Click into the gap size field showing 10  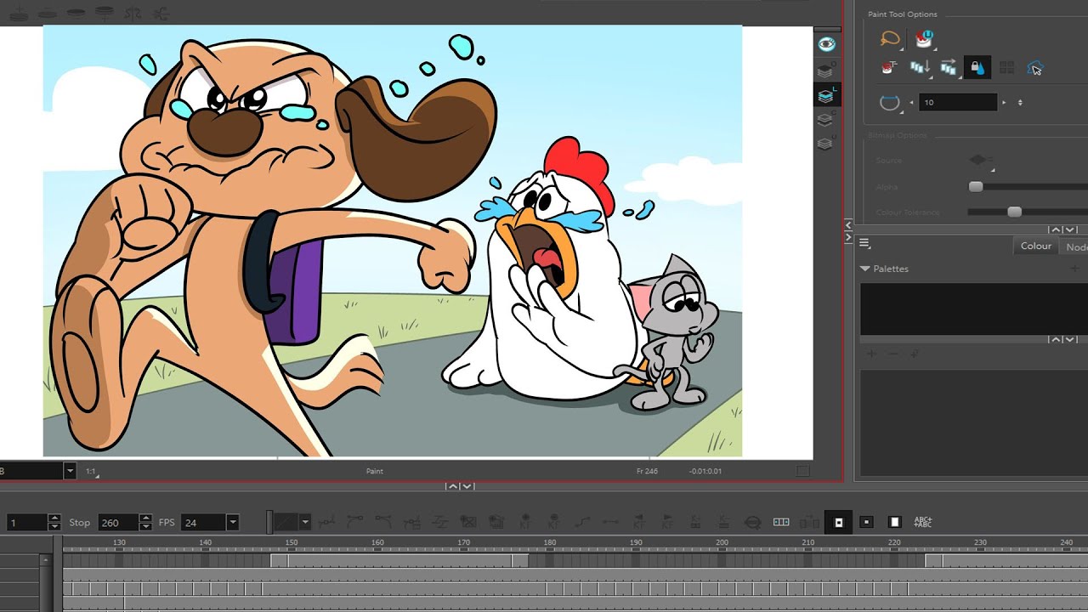click(x=959, y=103)
